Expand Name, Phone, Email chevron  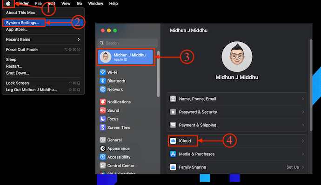[x=303, y=99]
